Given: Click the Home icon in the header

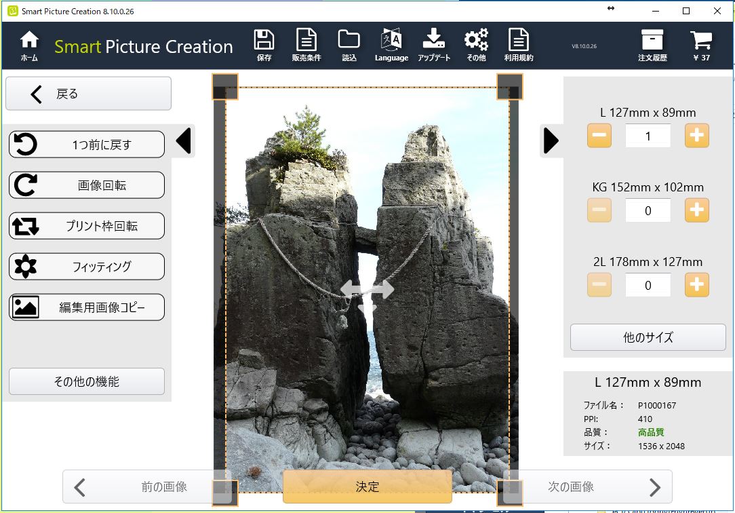Looking at the screenshot, I should [29, 45].
